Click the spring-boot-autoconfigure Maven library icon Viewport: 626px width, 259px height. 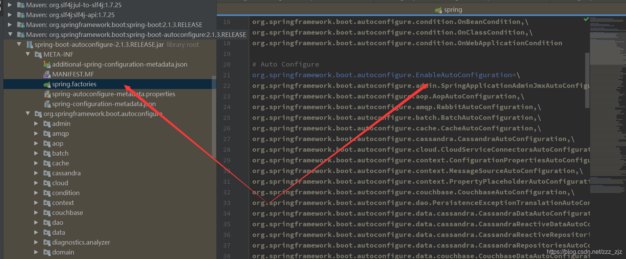point(21,35)
